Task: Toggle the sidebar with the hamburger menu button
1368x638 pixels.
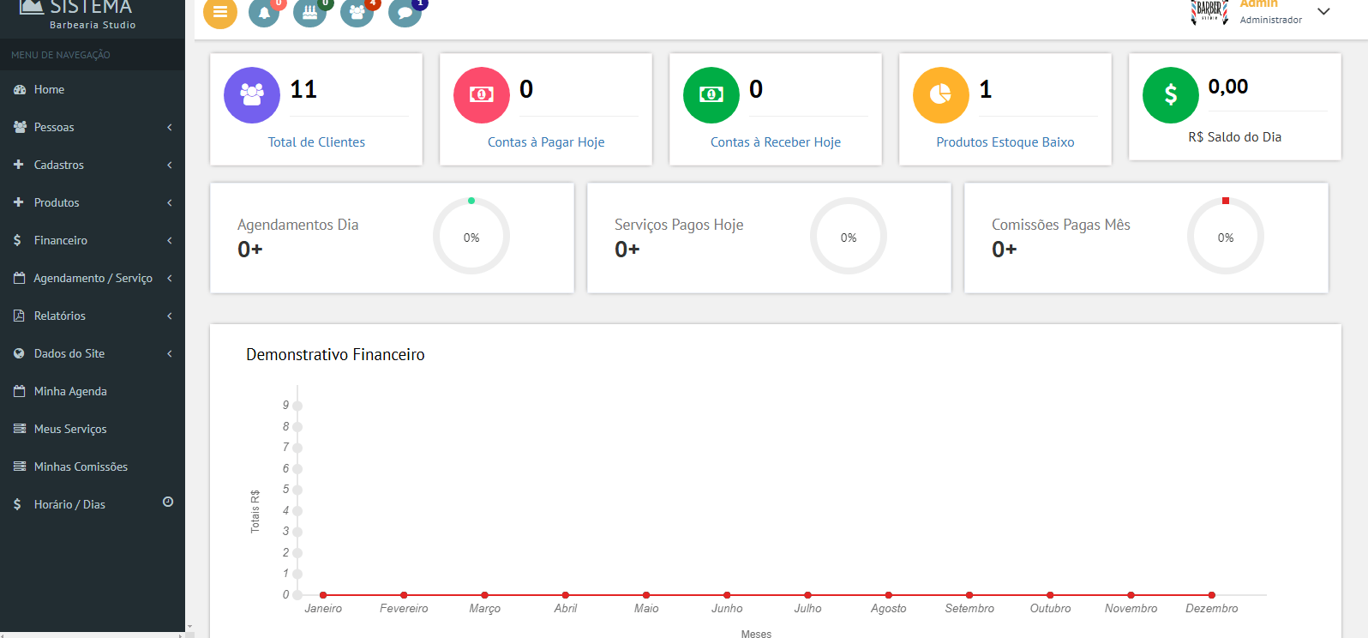Action: pyautogui.click(x=220, y=12)
